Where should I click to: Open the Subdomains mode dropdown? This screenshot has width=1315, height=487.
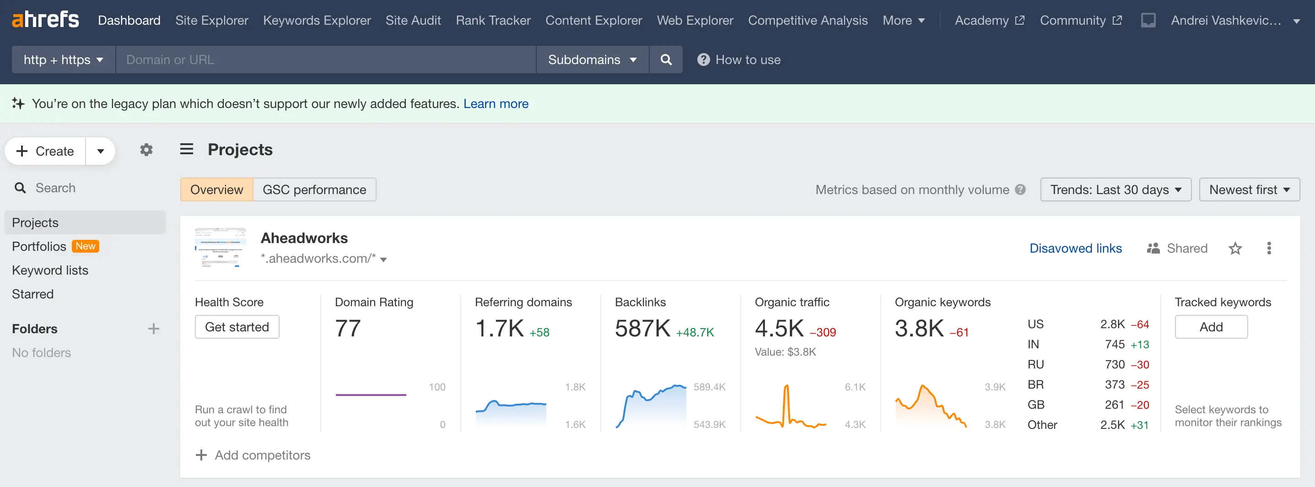click(x=592, y=60)
